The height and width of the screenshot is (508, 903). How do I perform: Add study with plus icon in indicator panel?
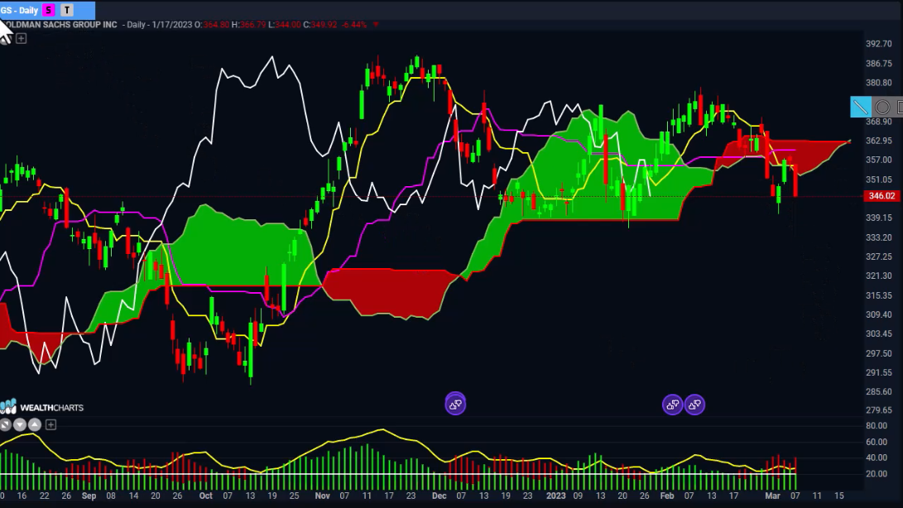pos(50,425)
